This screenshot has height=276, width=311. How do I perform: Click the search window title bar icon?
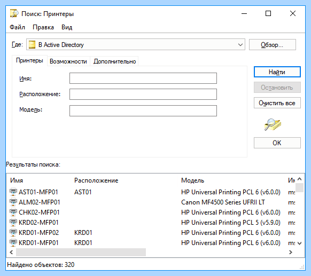pos(14,13)
